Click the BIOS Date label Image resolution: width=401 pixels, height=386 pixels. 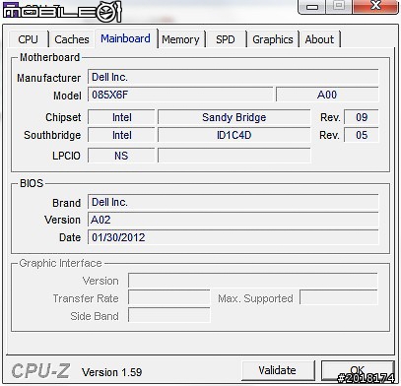coord(70,237)
